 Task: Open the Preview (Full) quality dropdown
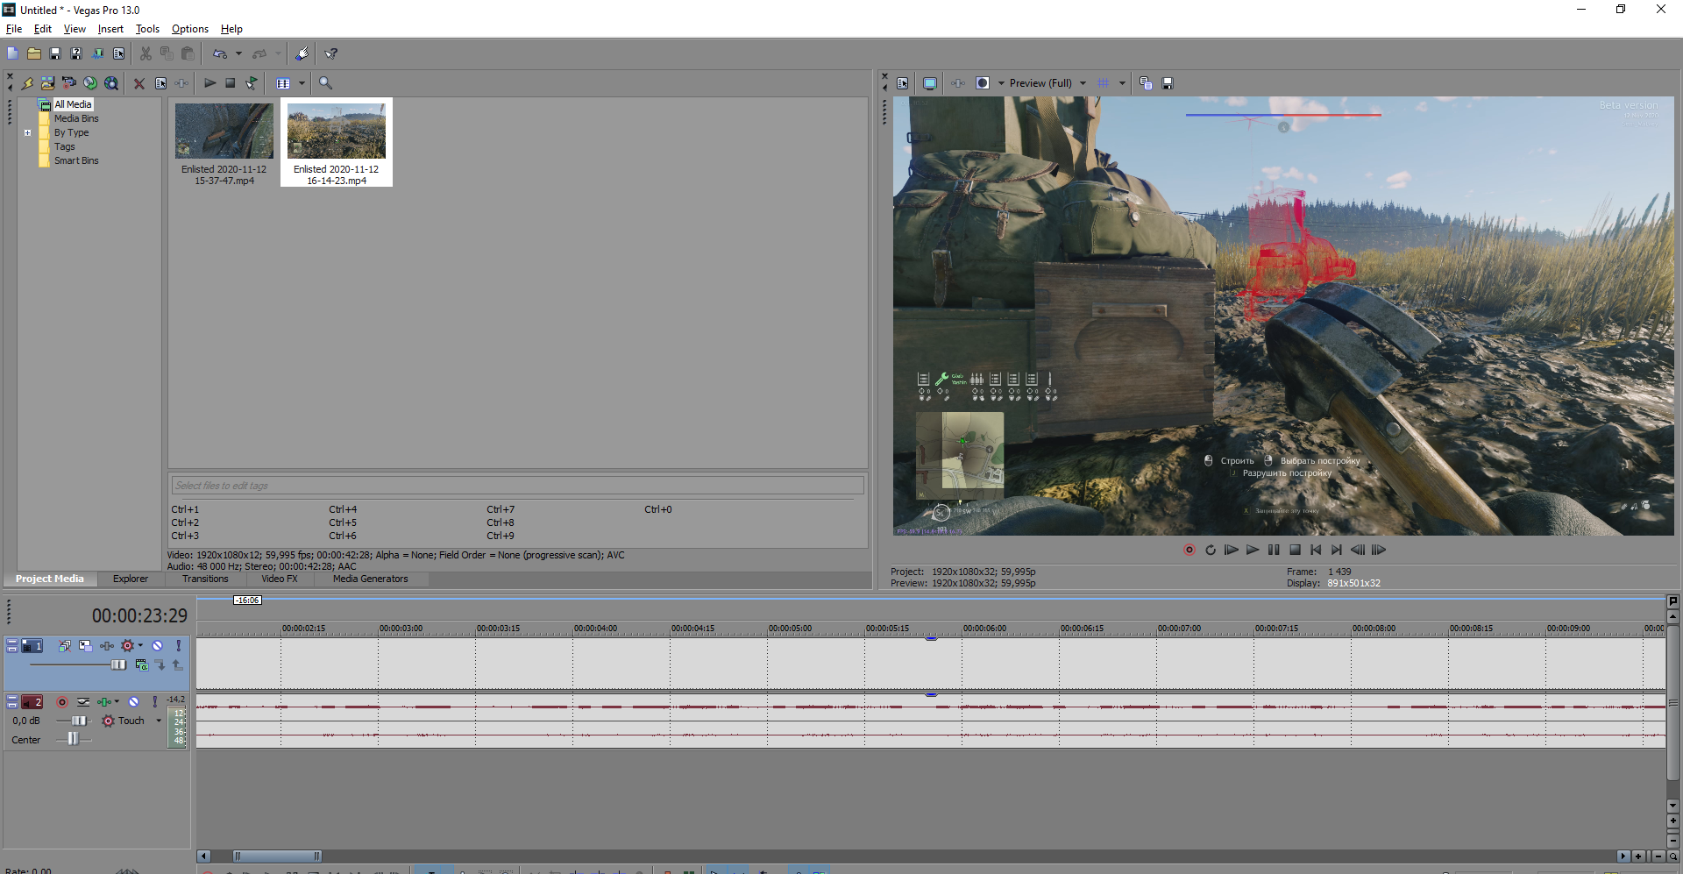1083,83
